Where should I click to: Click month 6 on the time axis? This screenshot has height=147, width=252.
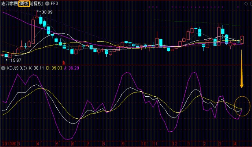(x=73, y=143)
